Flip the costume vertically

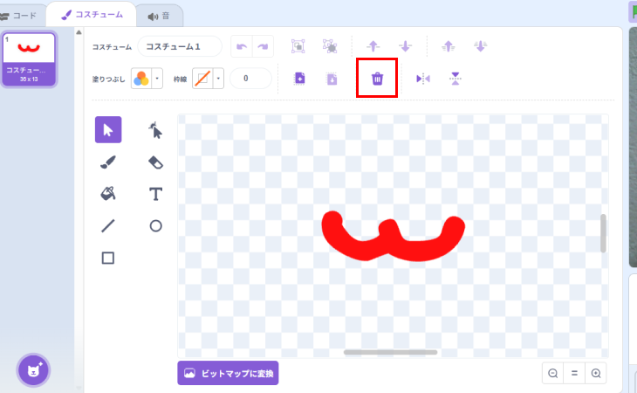click(x=455, y=79)
